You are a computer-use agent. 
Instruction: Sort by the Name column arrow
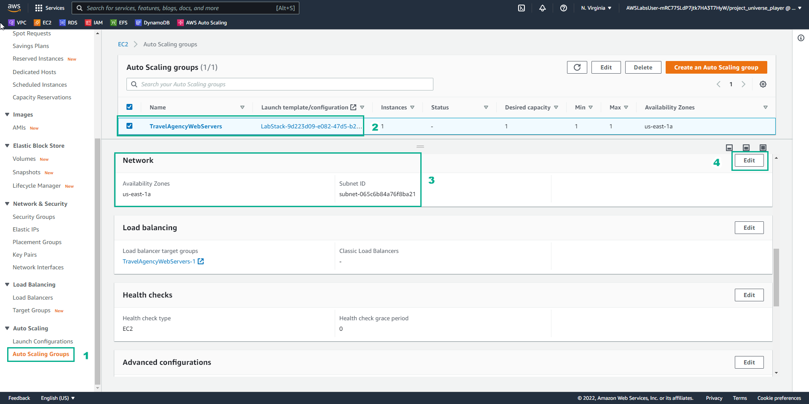[242, 107]
